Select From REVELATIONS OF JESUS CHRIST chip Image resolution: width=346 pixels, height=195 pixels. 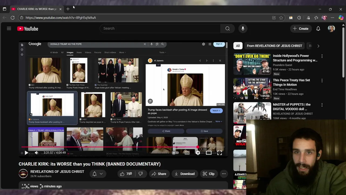274,46
